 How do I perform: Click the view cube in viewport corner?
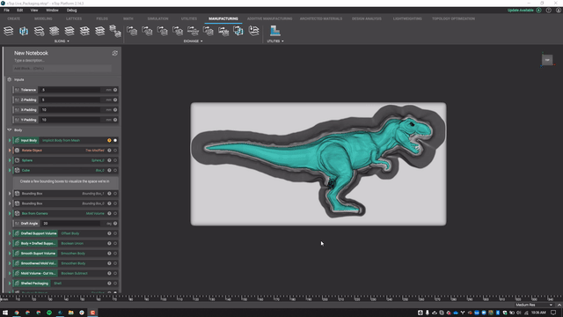(547, 60)
